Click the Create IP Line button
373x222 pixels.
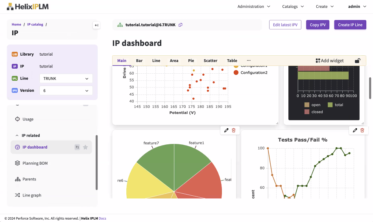point(350,25)
